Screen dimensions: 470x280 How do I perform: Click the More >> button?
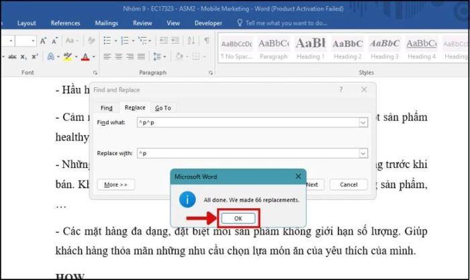(115, 185)
